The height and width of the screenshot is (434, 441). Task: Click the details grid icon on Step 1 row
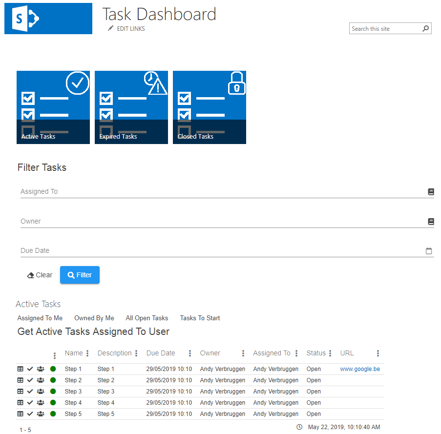pos(20,369)
